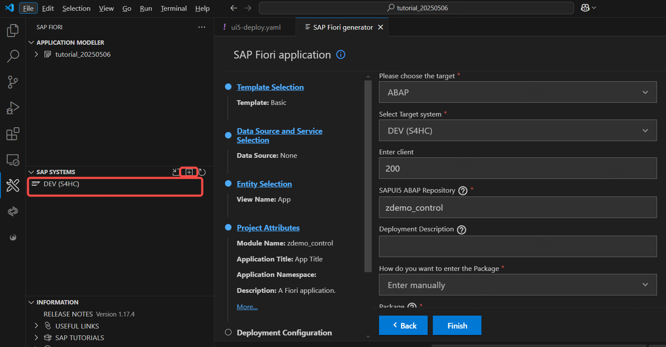This screenshot has height=347, width=666.
Task: Open the Entity Selection step link
Action: click(x=264, y=184)
